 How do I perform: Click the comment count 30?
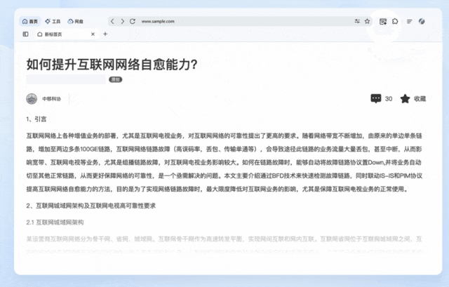coord(389,99)
